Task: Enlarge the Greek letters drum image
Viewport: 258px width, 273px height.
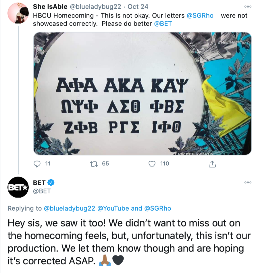Action: (142, 93)
